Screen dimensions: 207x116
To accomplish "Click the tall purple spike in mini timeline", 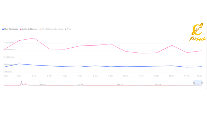I will click(21, 83).
